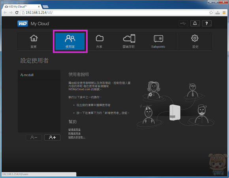
Task: Click the USB device icon in header
Action: [184, 23]
